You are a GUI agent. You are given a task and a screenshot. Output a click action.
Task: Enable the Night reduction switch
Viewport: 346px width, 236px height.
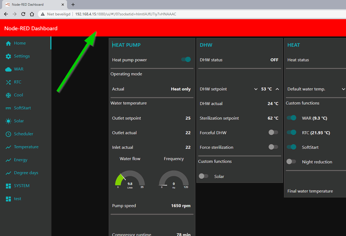pyautogui.click(x=291, y=162)
